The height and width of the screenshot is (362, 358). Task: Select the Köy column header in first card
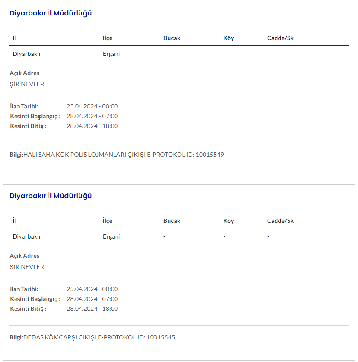[228, 38]
